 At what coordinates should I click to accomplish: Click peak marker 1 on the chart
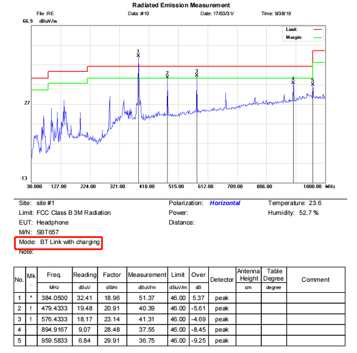[138, 55]
